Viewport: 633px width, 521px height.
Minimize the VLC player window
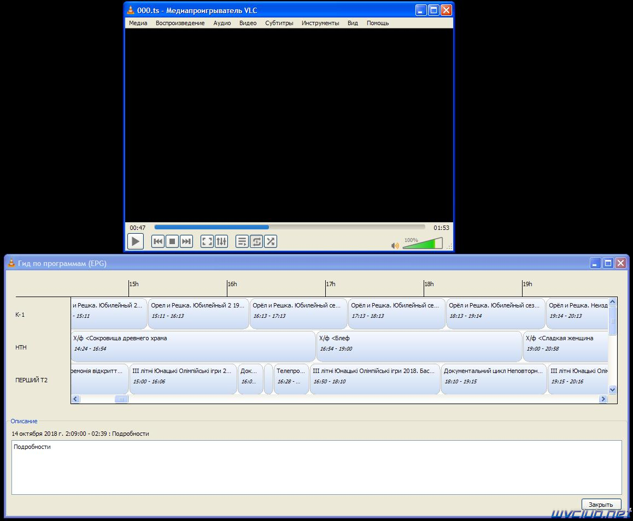coord(421,10)
